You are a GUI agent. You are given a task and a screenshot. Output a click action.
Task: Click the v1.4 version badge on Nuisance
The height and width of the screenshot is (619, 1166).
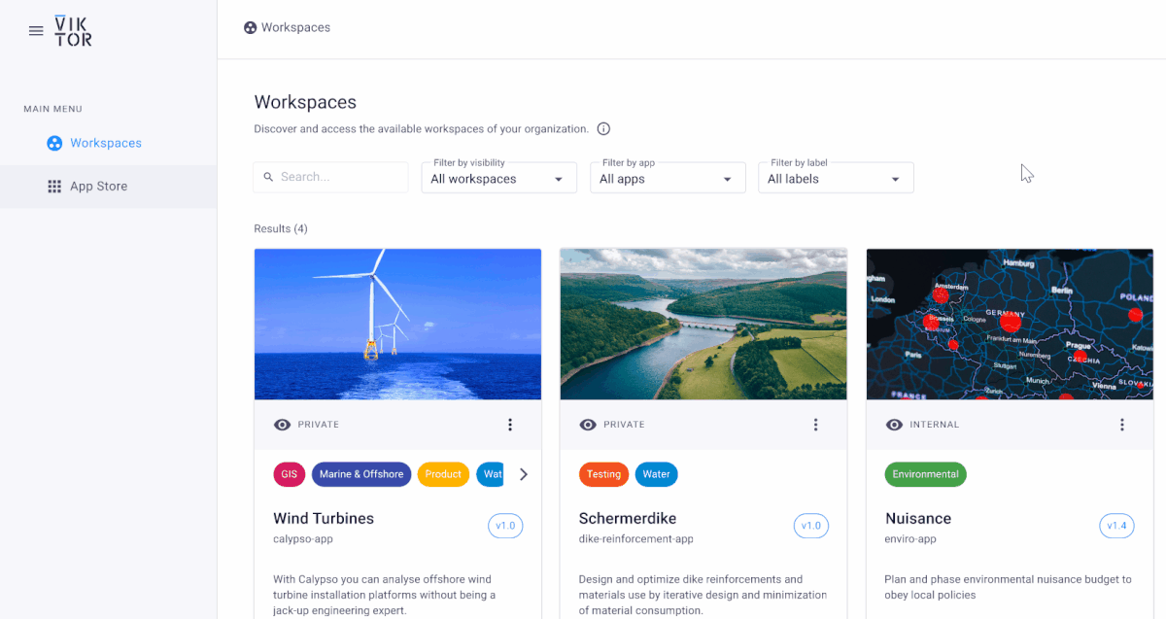1116,525
